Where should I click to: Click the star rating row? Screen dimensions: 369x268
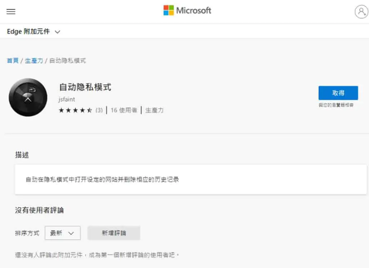coord(75,110)
